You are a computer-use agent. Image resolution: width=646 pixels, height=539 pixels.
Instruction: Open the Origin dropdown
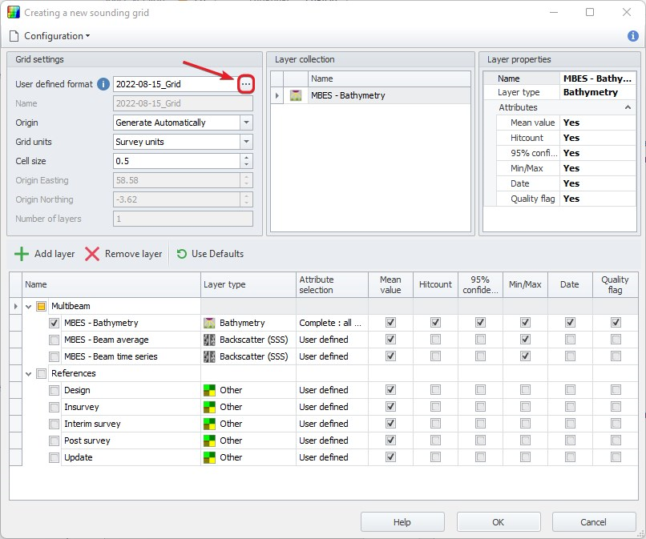(x=246, y=123)
